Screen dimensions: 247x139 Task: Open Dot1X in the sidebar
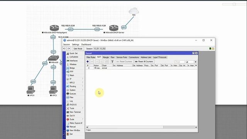72,116
